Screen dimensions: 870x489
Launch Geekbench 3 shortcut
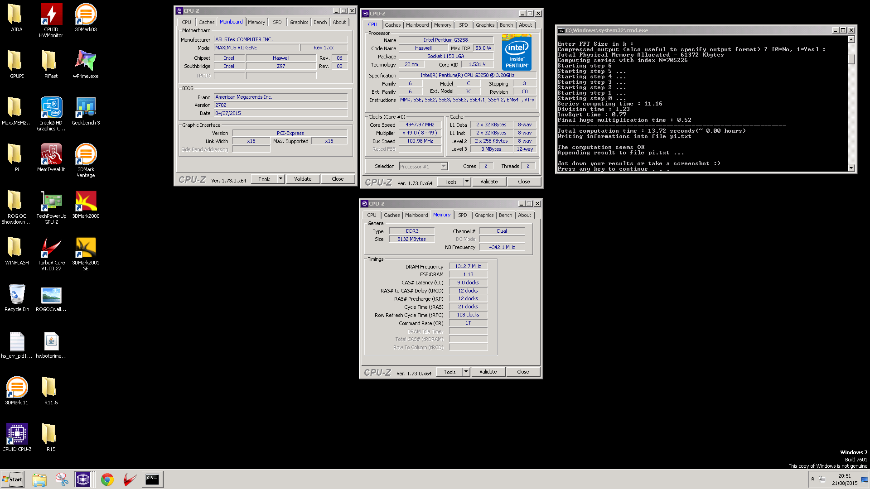pos(86,111)
